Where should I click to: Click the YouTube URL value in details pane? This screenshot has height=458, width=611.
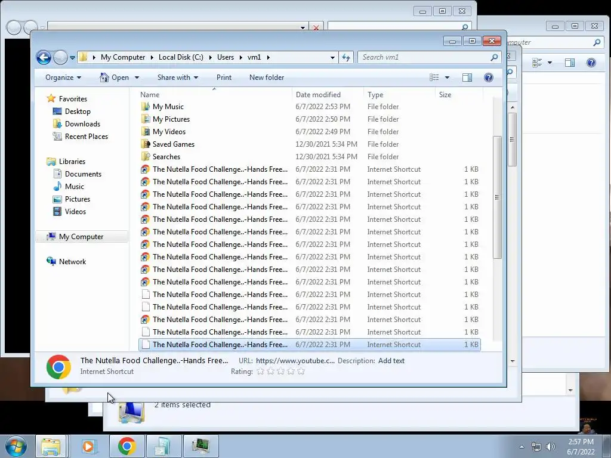pos(295,361)
